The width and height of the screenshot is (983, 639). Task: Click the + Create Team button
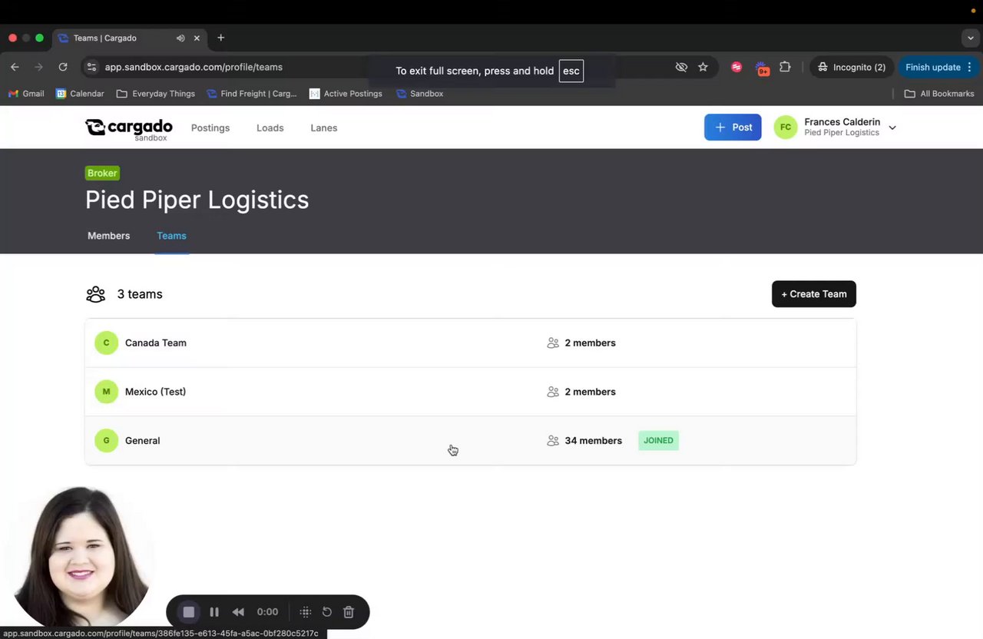pyautogui.click(x=814, y=294)
